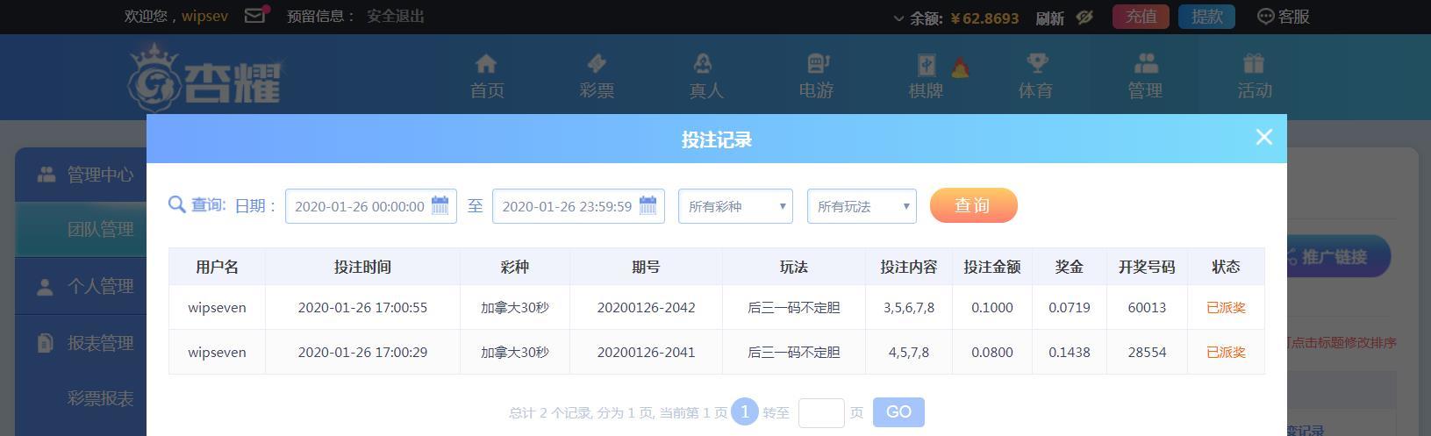Open end date calendar picker icon
Viewport: 1431px width, 436px height.
tap(648, 205)
